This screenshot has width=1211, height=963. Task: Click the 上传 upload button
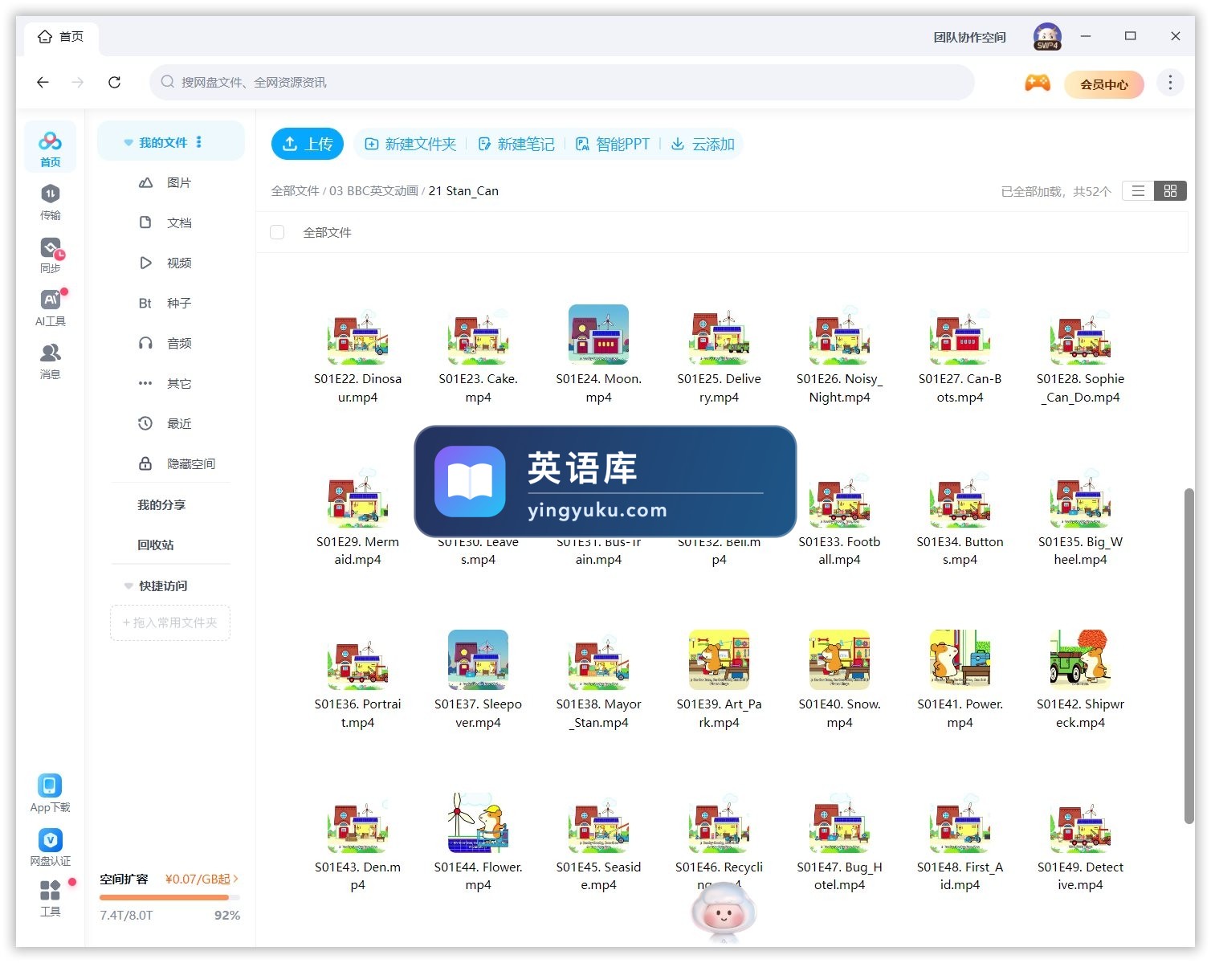coord(308,144)
